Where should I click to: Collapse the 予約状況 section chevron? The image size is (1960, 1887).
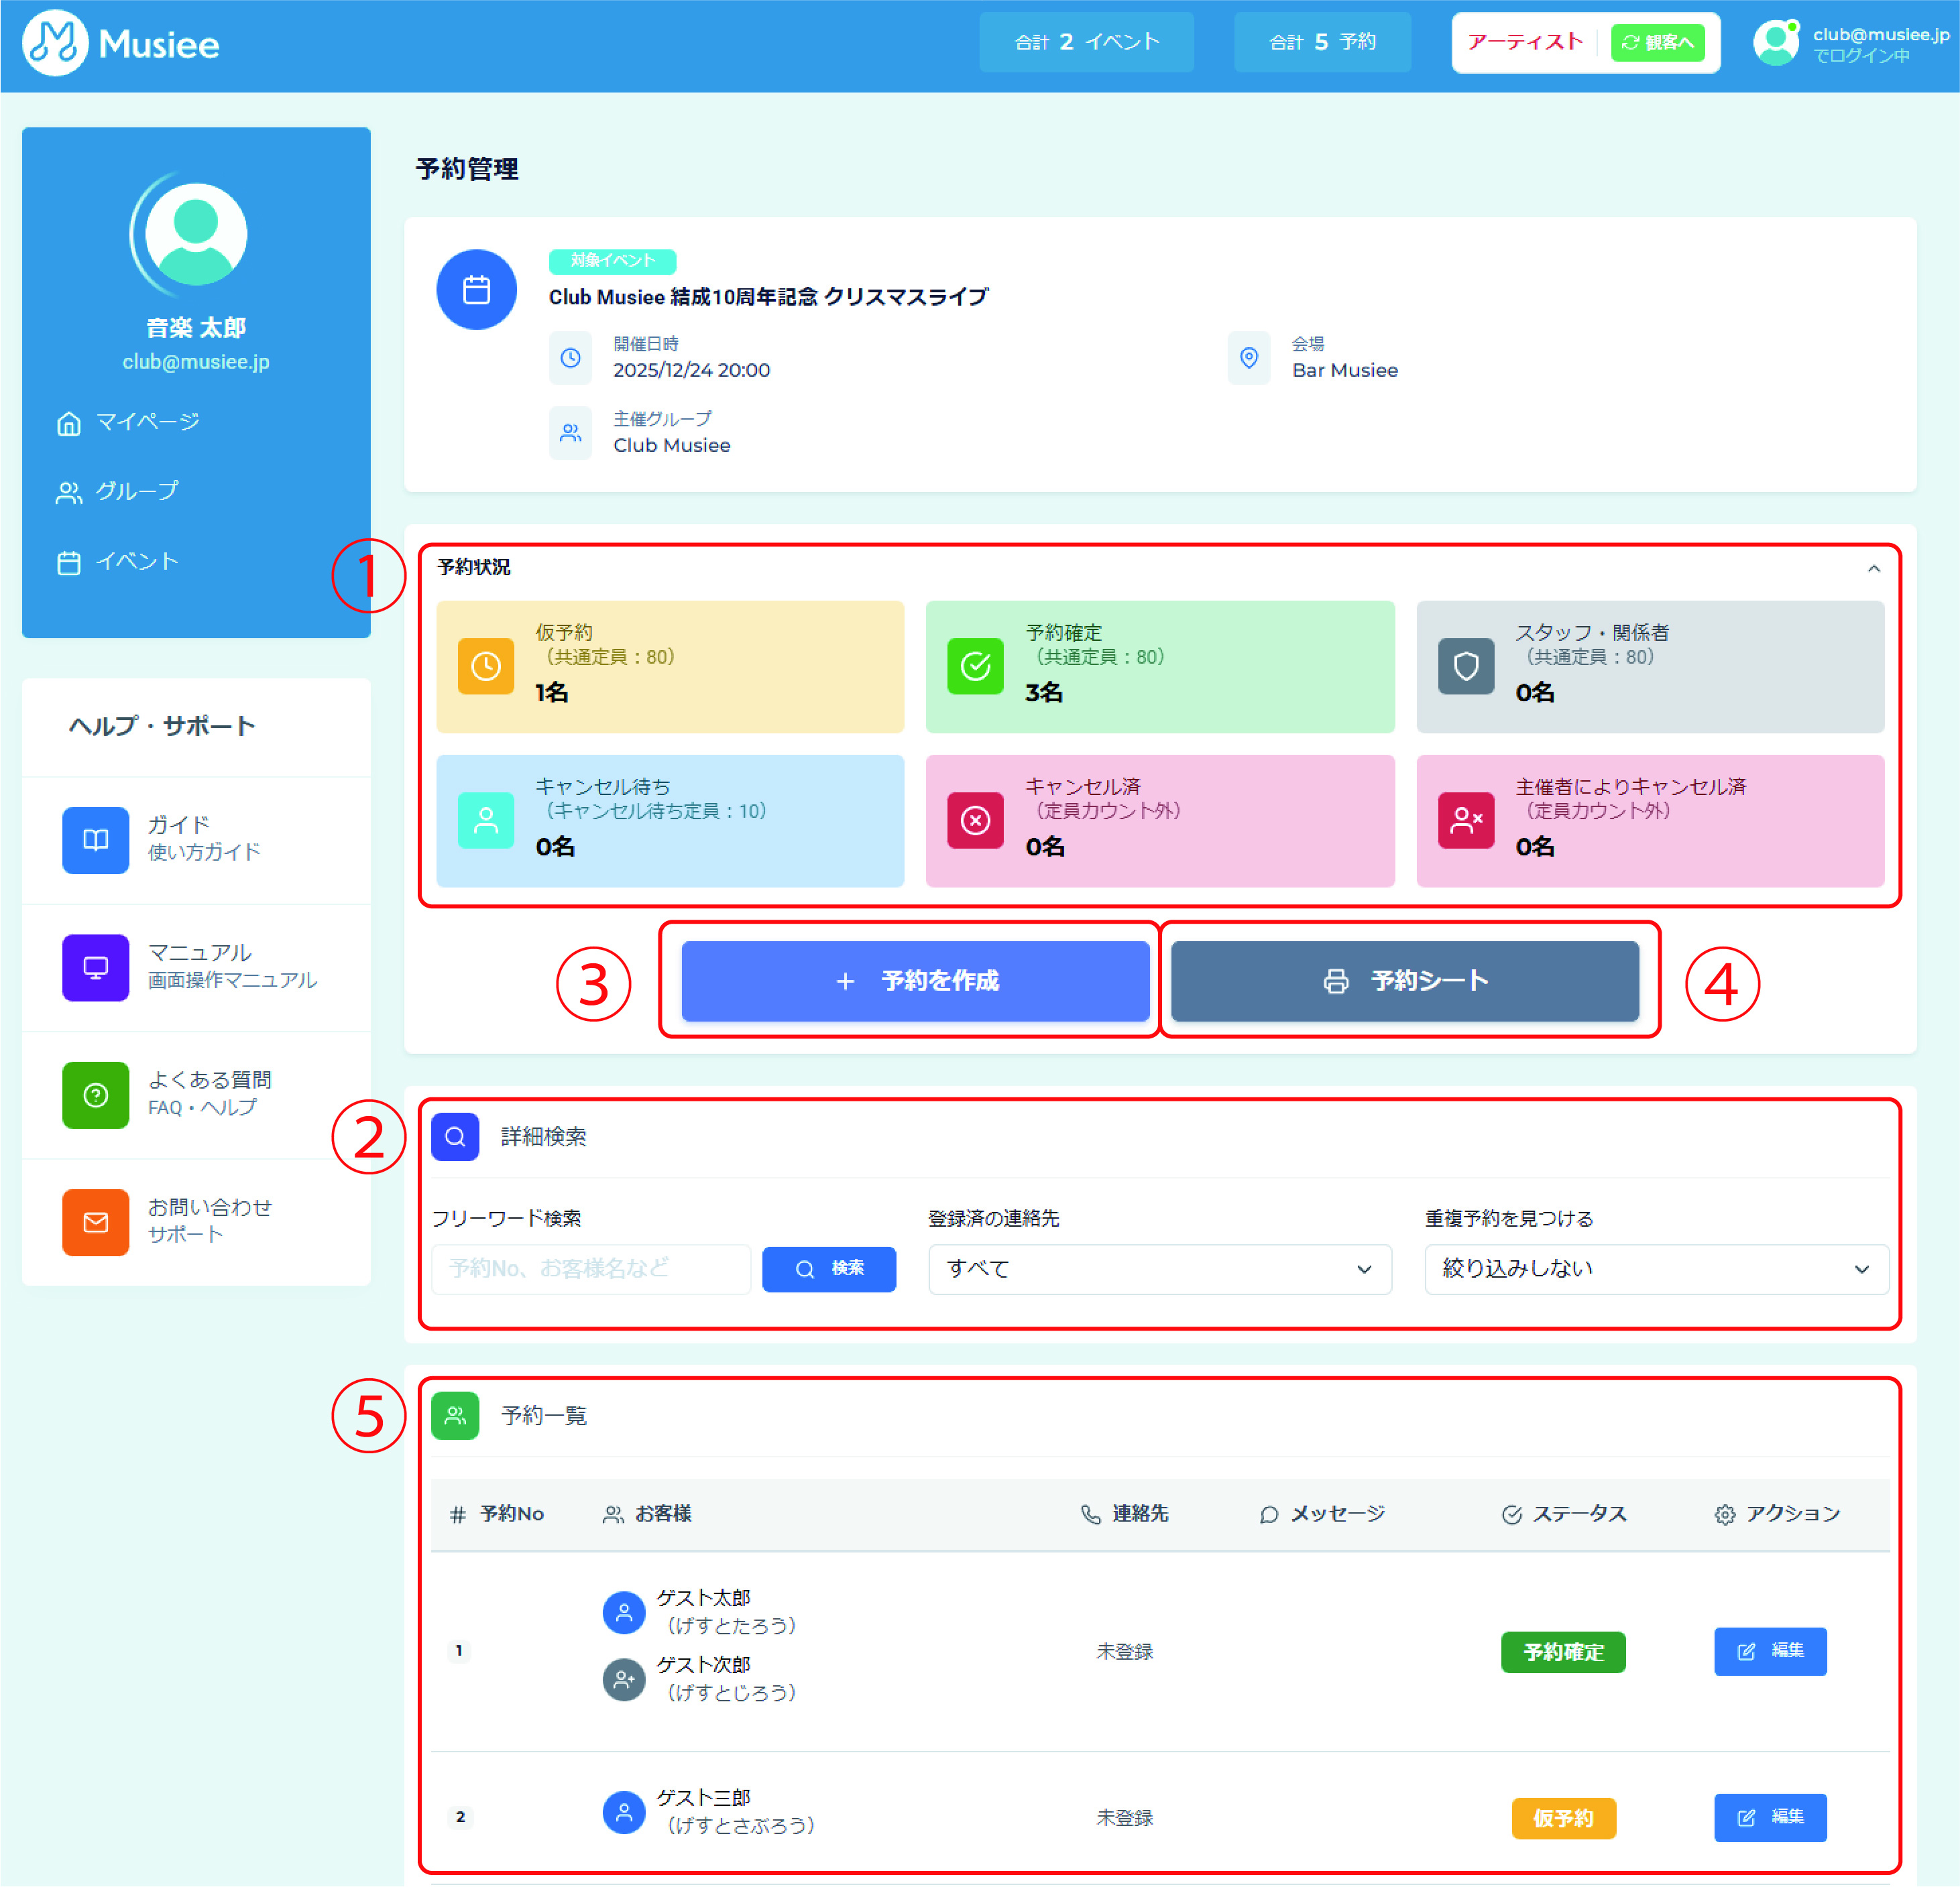1873,568
